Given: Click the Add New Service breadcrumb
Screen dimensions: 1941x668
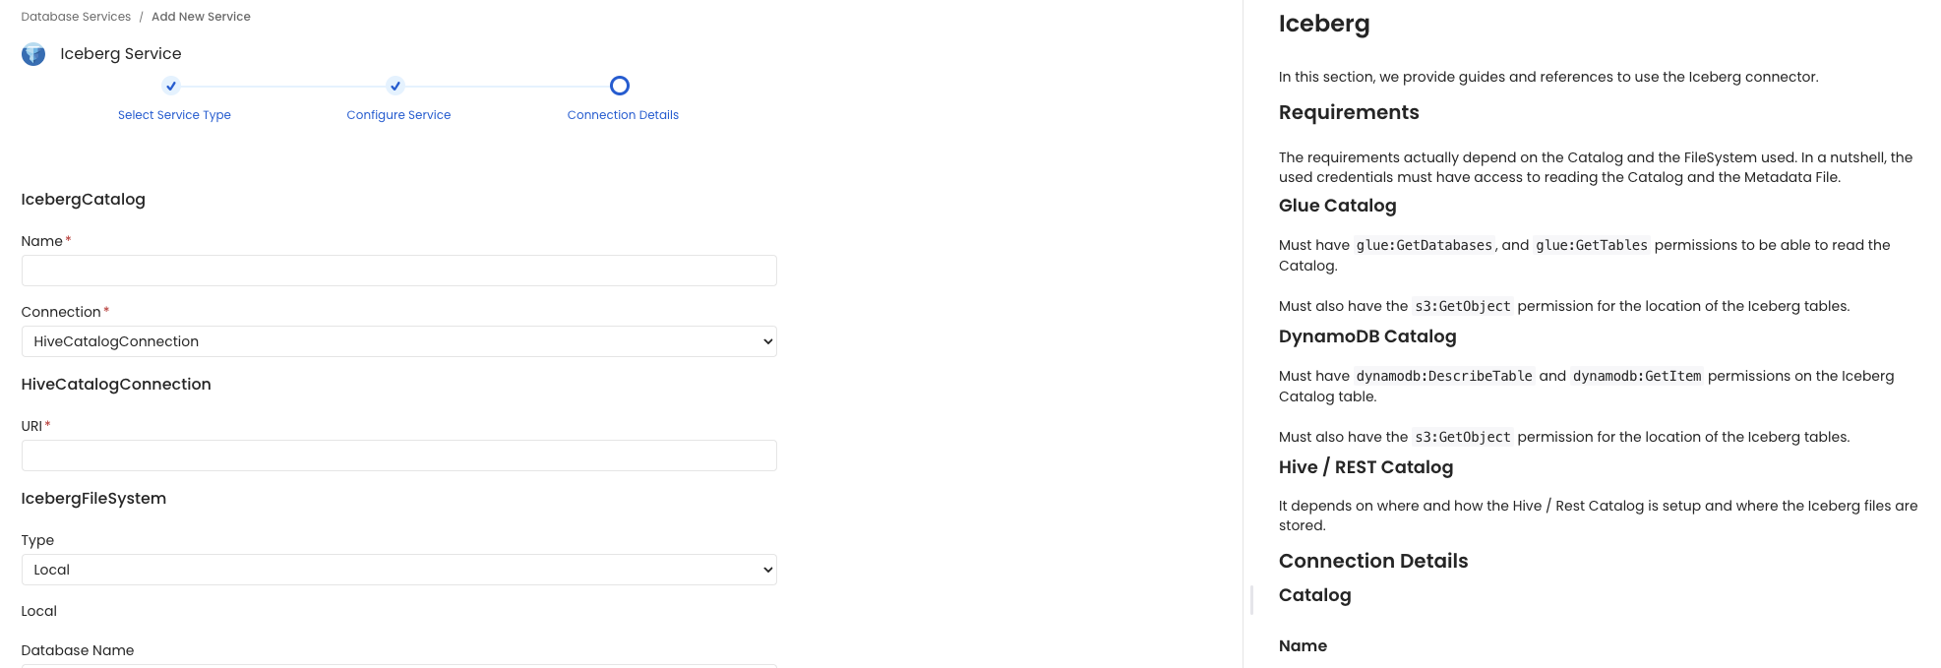Looking at the screenshot, I should pos(201,17).
